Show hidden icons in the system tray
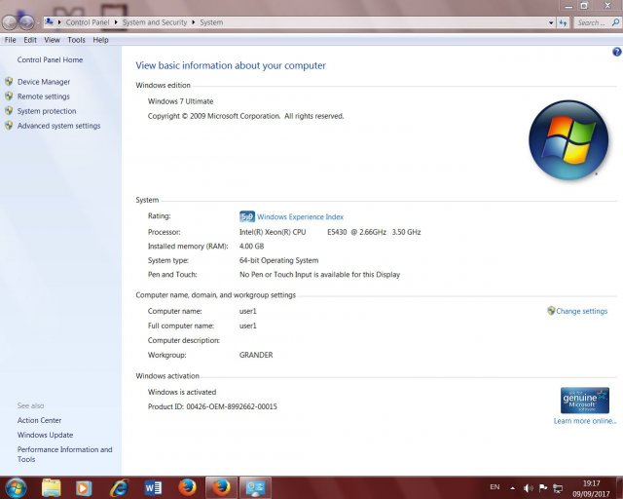The image size is (623, 499). [514, 486]
